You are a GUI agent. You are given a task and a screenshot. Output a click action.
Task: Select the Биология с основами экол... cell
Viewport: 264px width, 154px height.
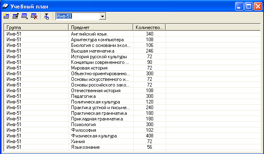101,45
